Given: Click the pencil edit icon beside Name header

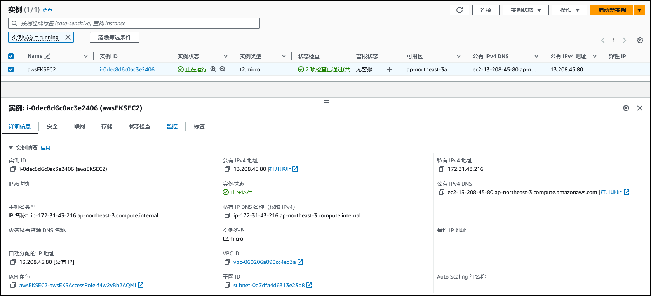Looking at the screenshot, I should [47, 56].
